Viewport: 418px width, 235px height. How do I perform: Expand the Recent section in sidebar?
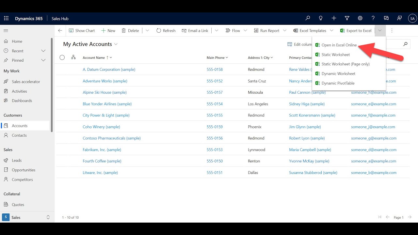click(43, 51)
